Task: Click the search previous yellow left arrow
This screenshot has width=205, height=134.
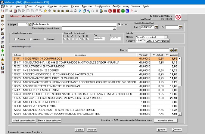Action: coord(172,50)
